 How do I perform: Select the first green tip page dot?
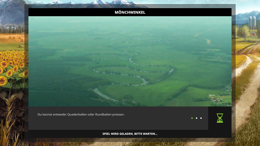(192, 118)
